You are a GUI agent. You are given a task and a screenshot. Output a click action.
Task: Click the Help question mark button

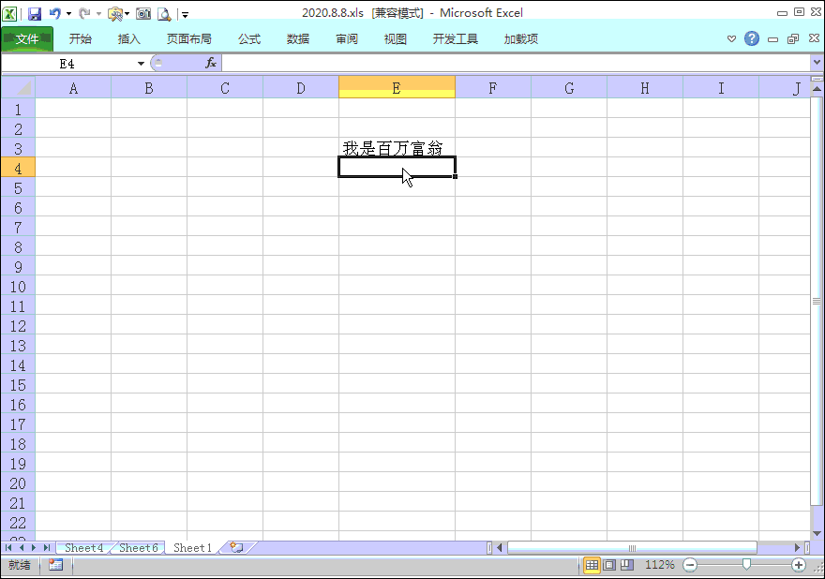pos(751,38)
